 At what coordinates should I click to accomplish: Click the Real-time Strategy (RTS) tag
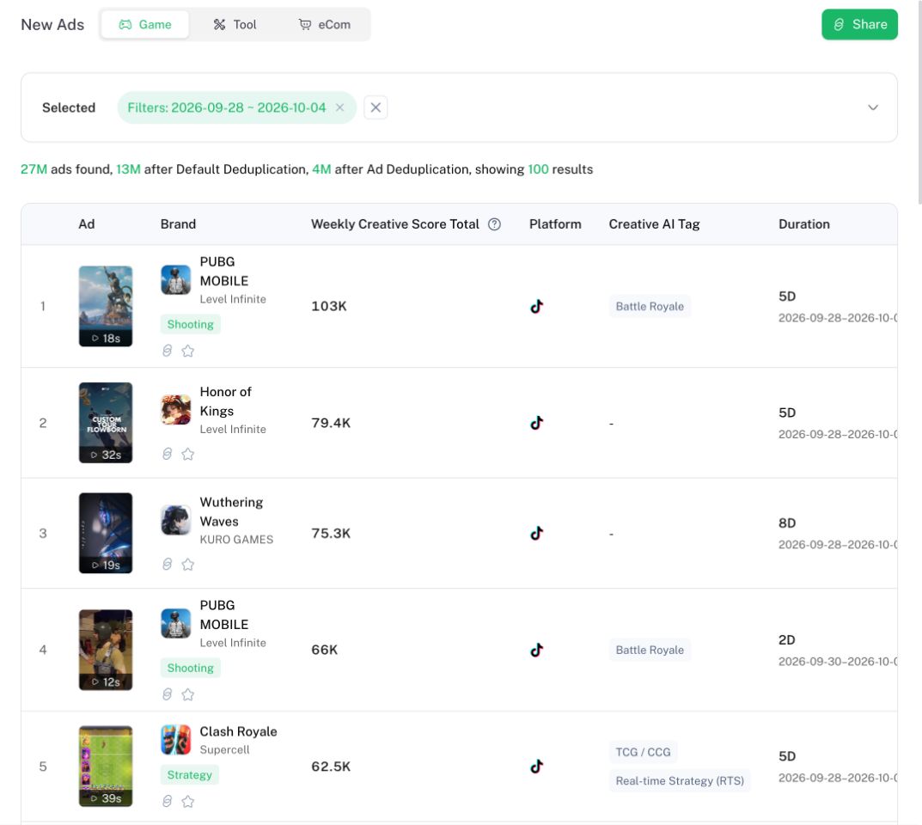(679, 781)
